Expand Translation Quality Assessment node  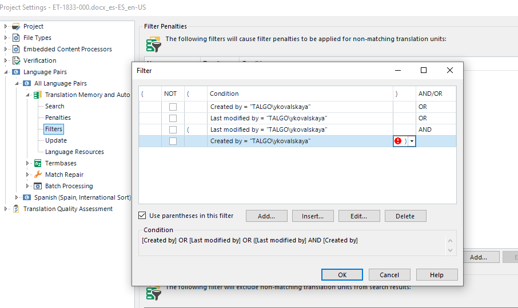point(5,209)
